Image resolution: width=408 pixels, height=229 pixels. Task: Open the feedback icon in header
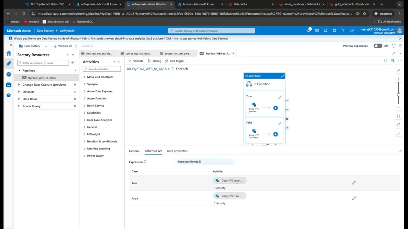[352, 31]
